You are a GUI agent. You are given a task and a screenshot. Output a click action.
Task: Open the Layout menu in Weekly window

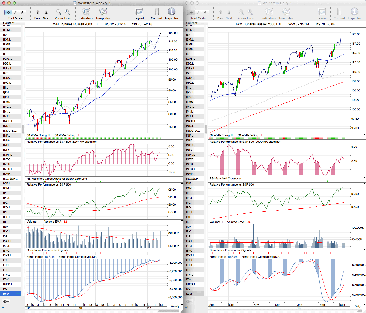139,12
